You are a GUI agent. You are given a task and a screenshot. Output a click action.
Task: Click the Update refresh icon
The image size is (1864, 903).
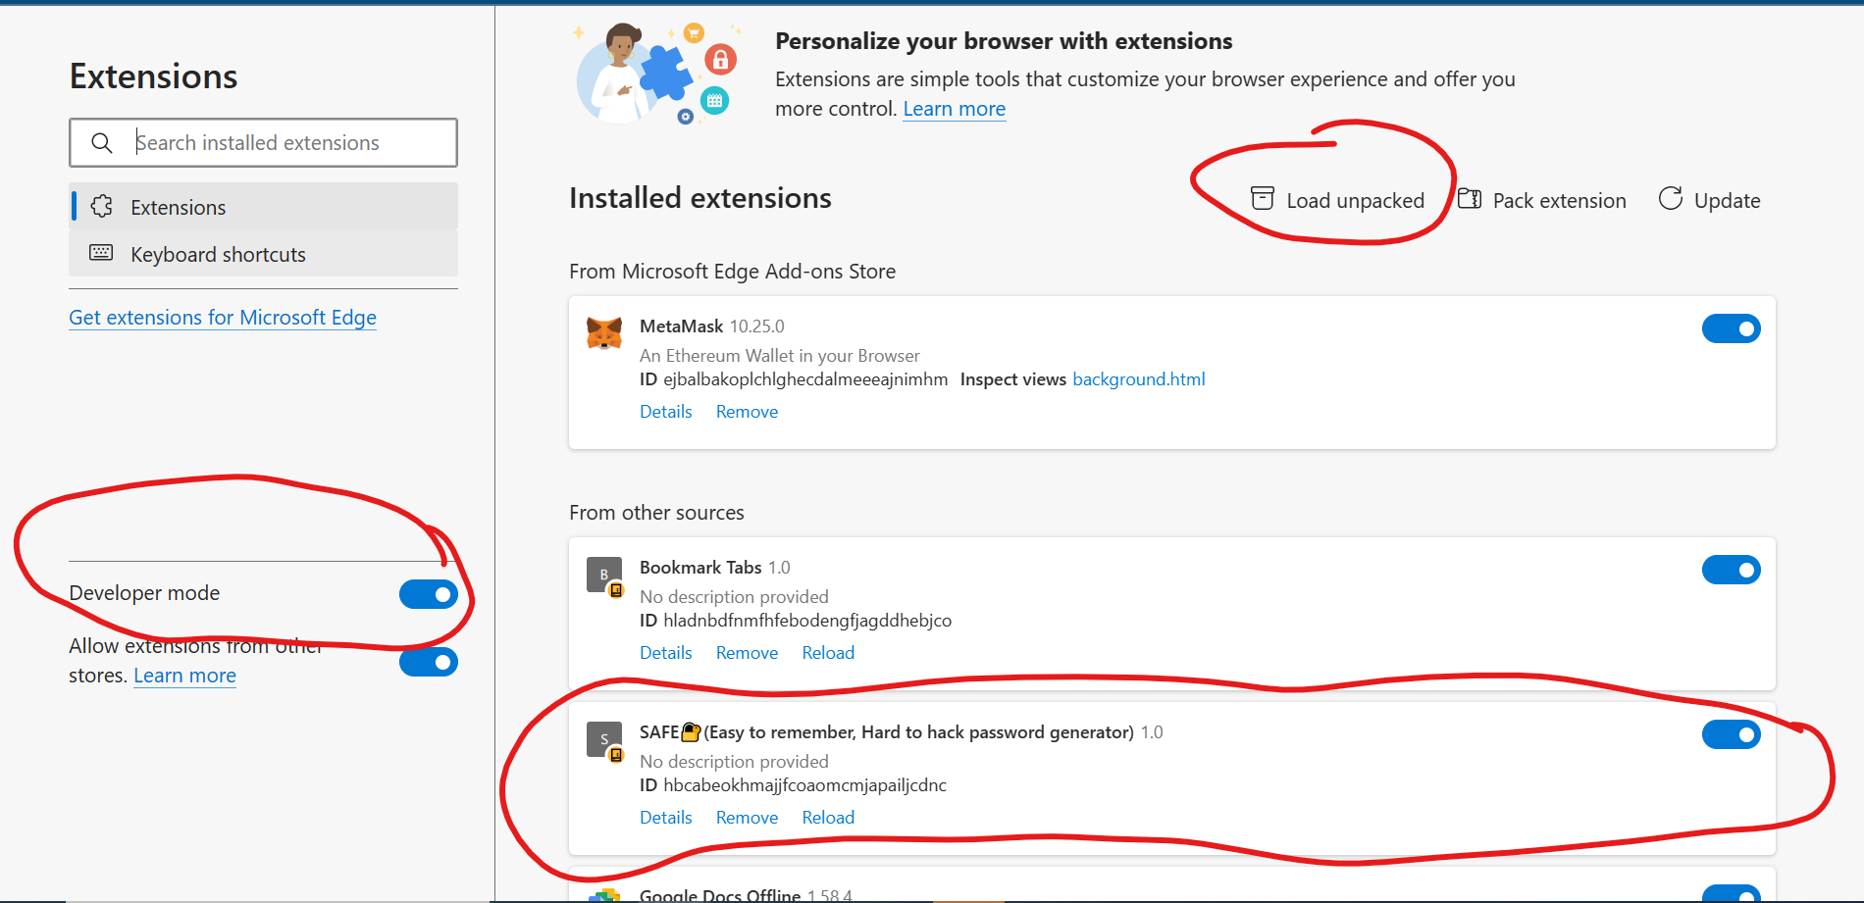(x=1671, y=199)
